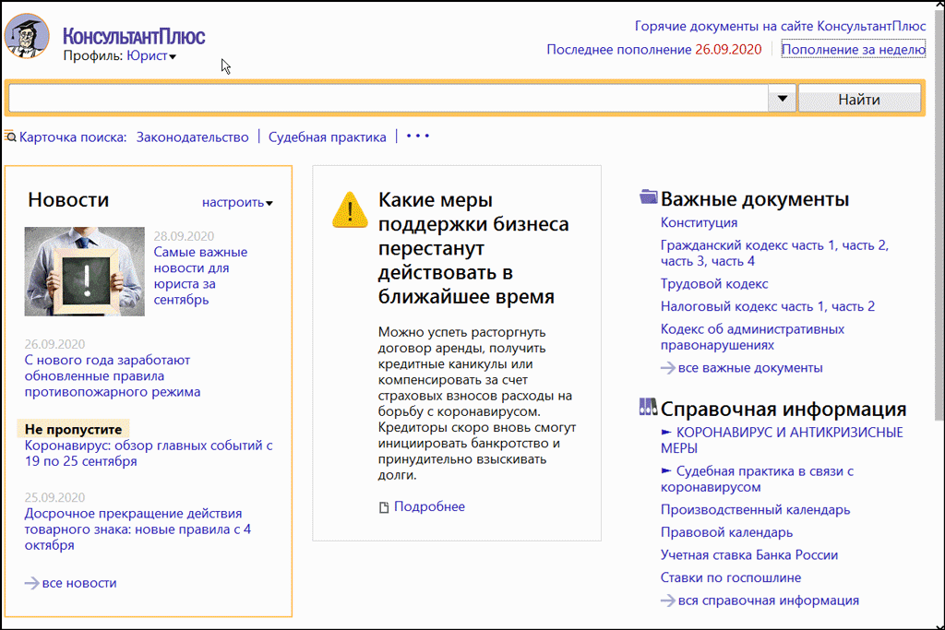The height and width of the screenshot is (630, 945).
Task: Open the Производственный календарь link
Action: [x=755, y=509]
